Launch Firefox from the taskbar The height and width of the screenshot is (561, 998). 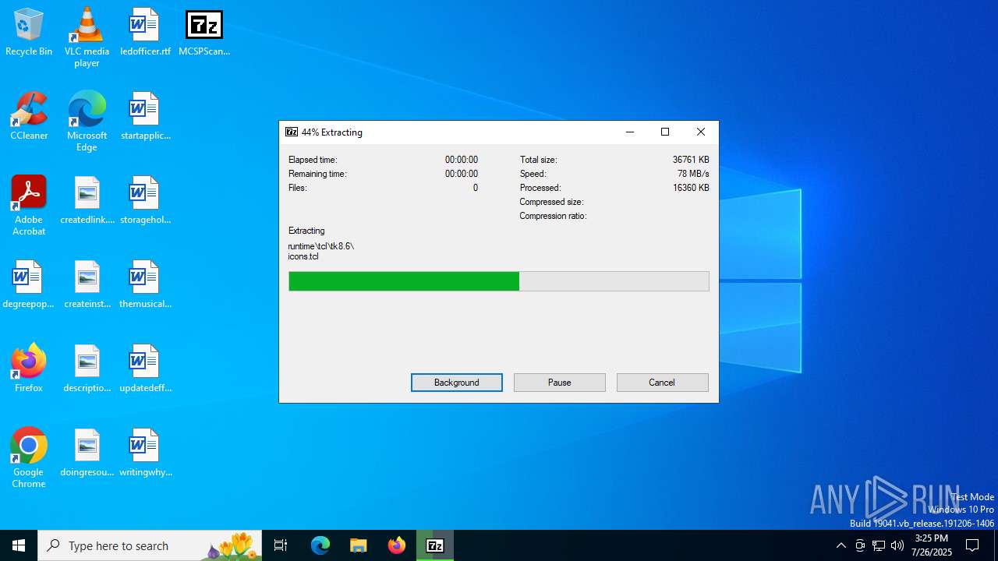point(397,545)
